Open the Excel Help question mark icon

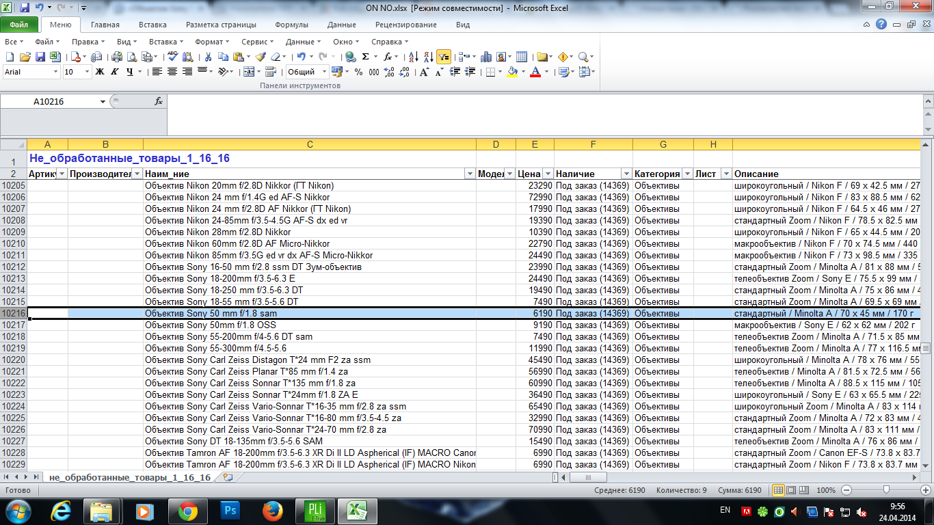(882, 24)
